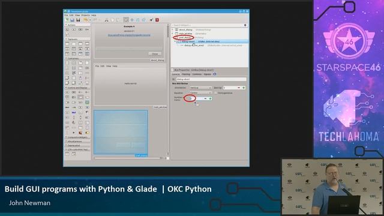Click the checkmark preview toolbar icon

[x=151, y=20]
